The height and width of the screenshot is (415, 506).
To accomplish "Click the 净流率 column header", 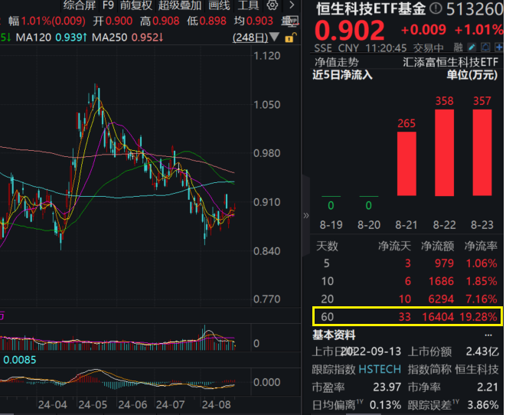I will click(481, 247).
